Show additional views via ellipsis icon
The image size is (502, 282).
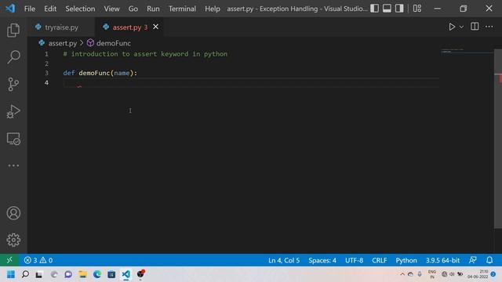13,165
